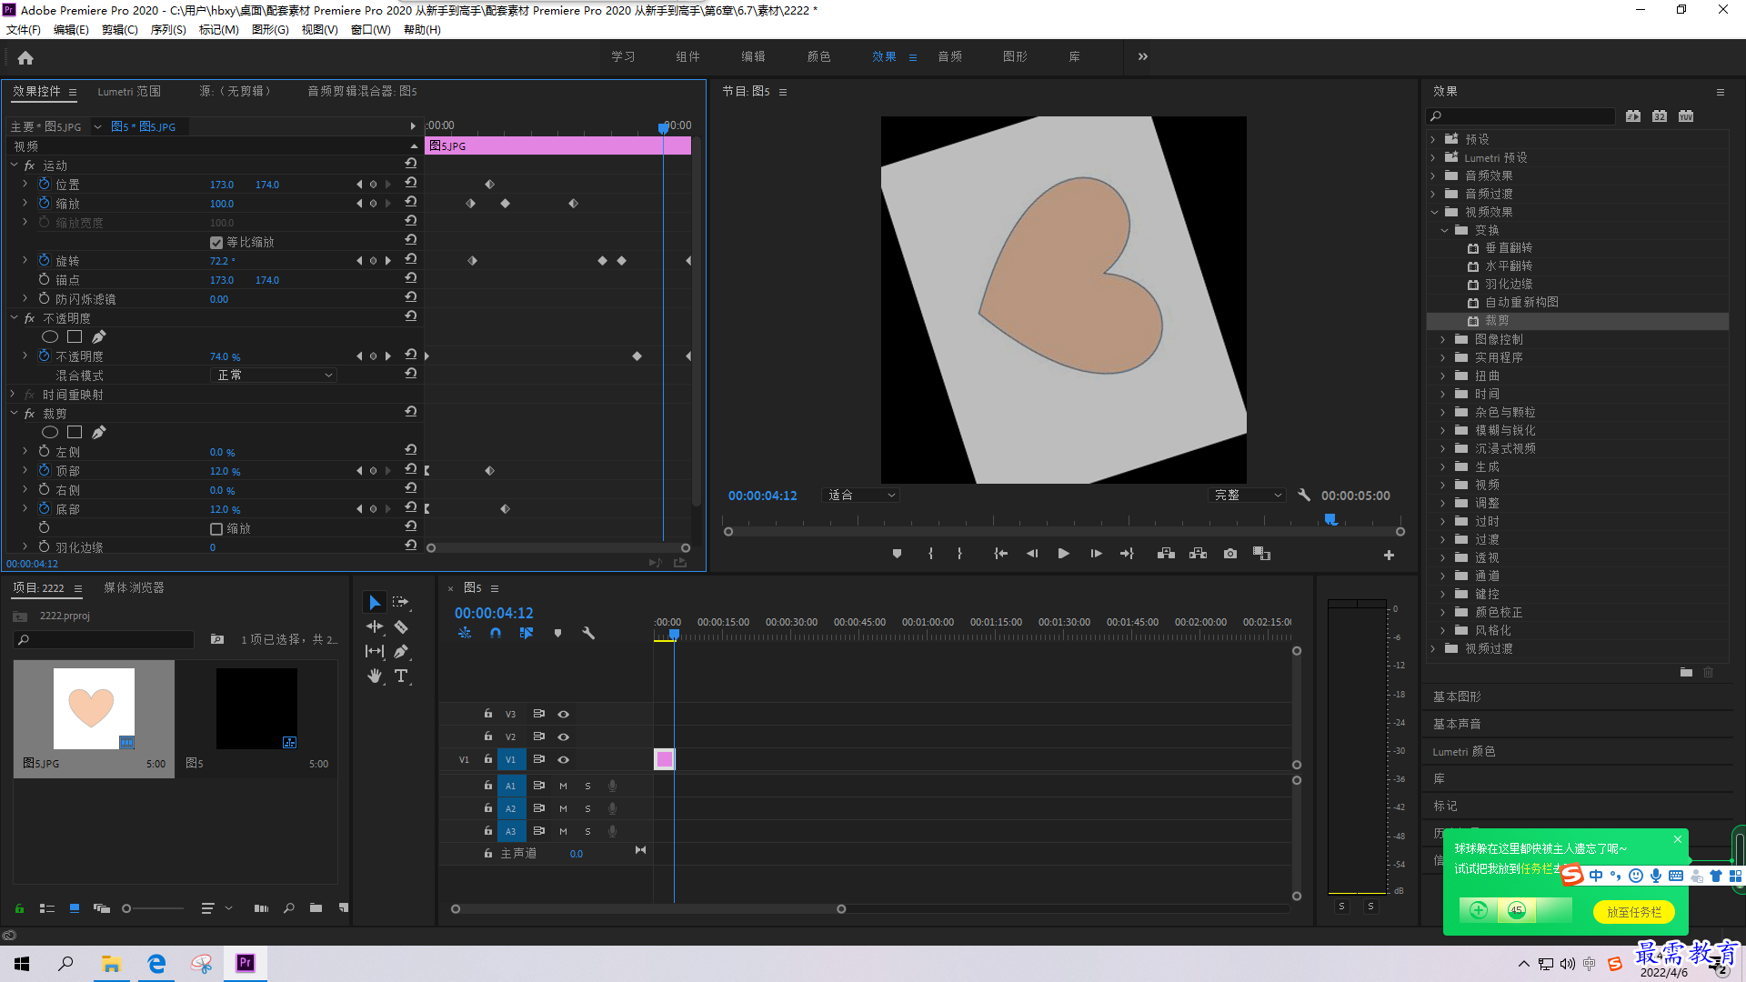
Task: Toggle Motion effect fx switch
Action: click(x=29, y=165)
